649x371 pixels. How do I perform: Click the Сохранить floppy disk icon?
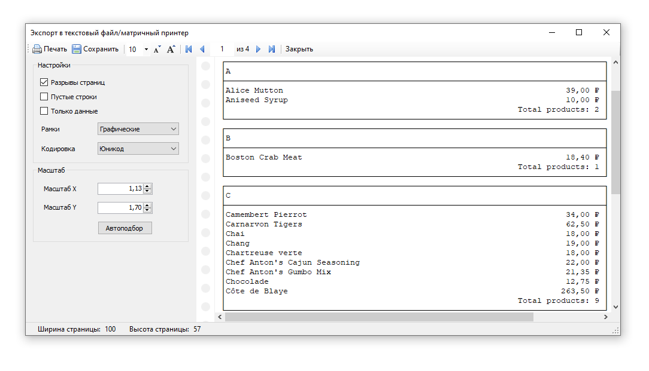77,49
